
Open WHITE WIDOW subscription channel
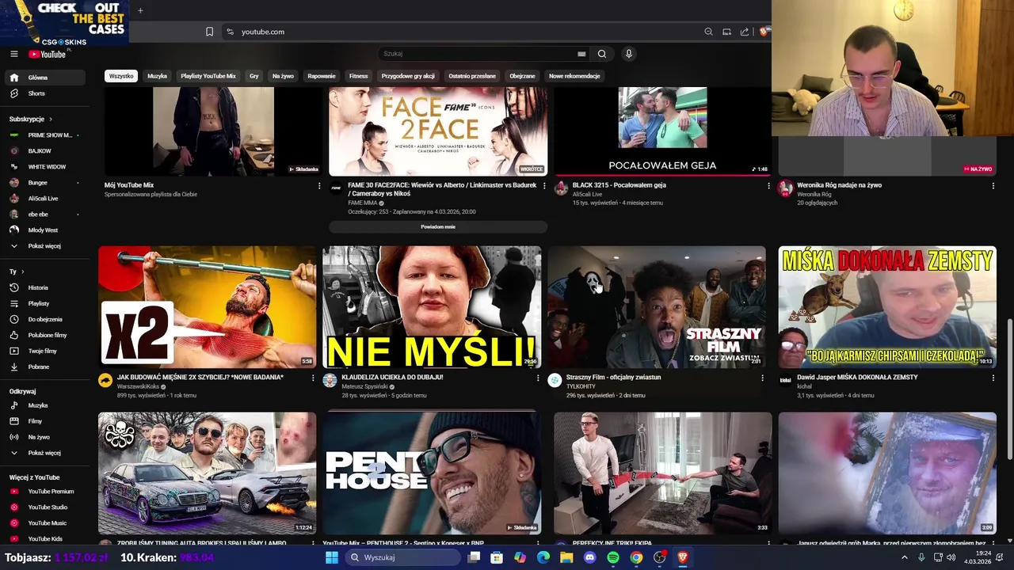click(x=44, y=166)
